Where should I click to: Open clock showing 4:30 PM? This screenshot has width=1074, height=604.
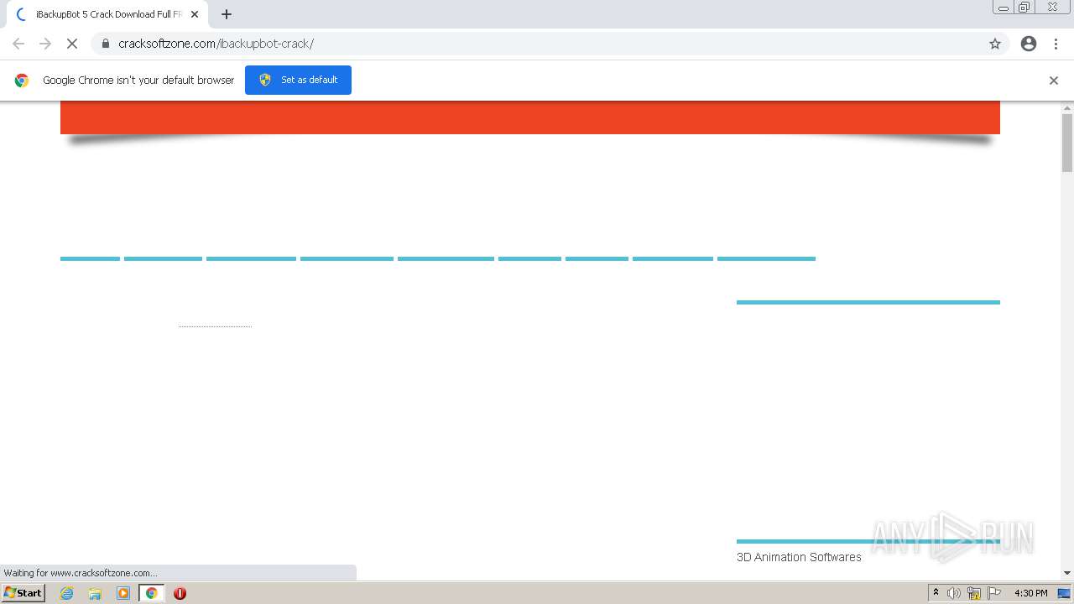pyautogui.click(x=1030, y=593)
